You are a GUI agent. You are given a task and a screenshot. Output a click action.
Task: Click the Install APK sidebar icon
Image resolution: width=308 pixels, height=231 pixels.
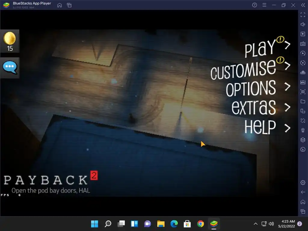tap(303, 82)
